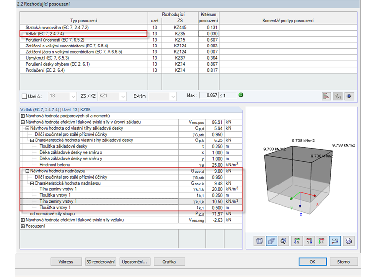
Task: Open the Uzel č. dropdown showing 13
Action: tap(62, 96)
